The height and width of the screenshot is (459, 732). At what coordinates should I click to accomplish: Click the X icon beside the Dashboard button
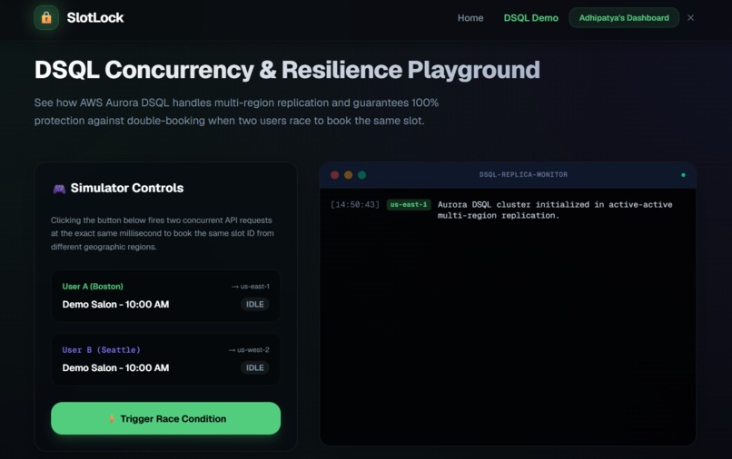690,18
